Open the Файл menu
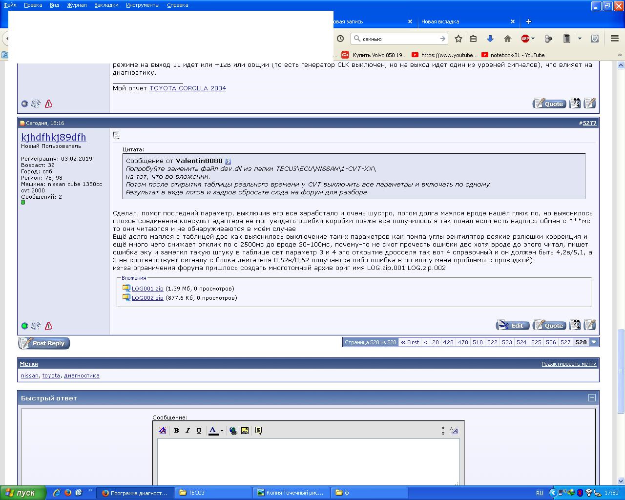625x500 pixels. pos(10,5)
